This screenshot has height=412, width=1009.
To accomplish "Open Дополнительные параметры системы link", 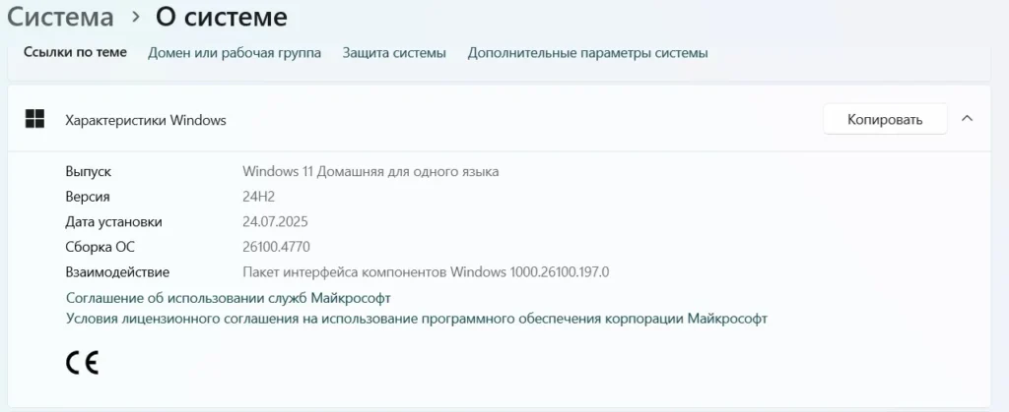I will tap(587, 53).
